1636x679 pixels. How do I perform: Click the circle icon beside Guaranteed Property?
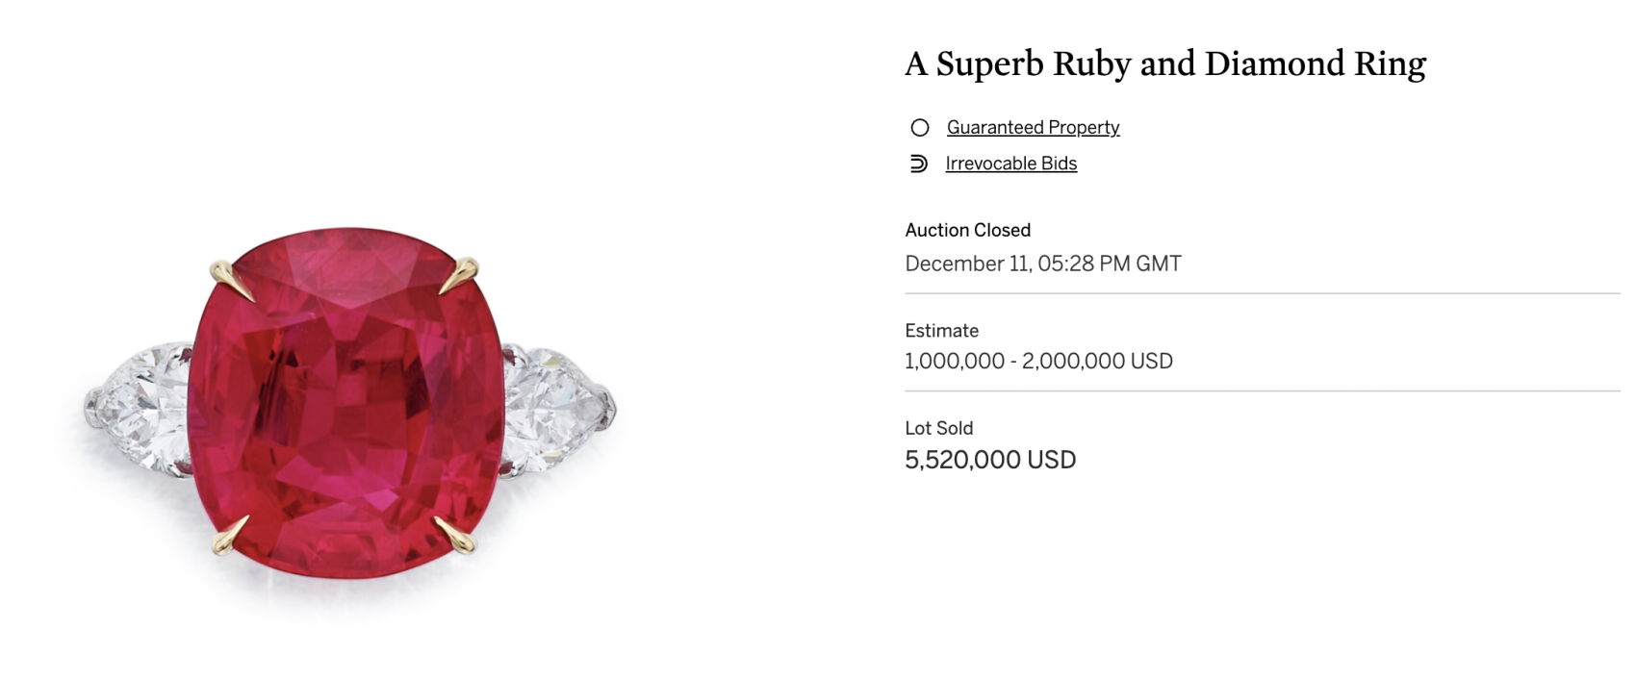(920, 128)
